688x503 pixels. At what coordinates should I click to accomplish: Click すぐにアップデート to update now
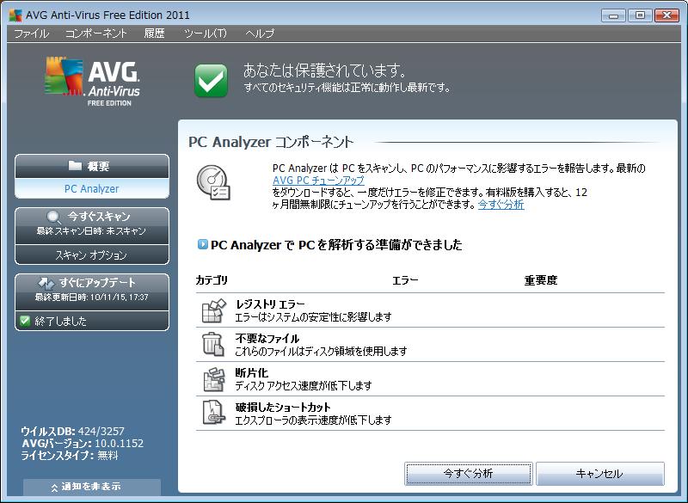click(x=92, y=292)
